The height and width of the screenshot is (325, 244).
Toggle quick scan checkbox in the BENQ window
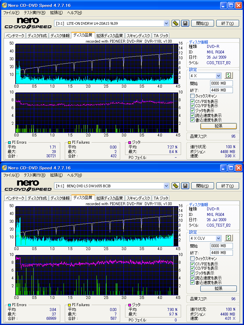(x=192, y=259)
